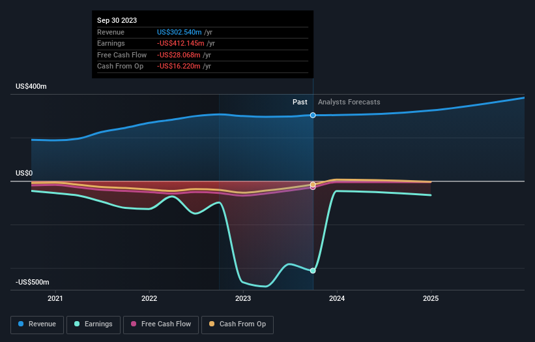Click the Earnings row label in tooltip
This screenshot has width=535, height=342.
(x=111, y=43)
